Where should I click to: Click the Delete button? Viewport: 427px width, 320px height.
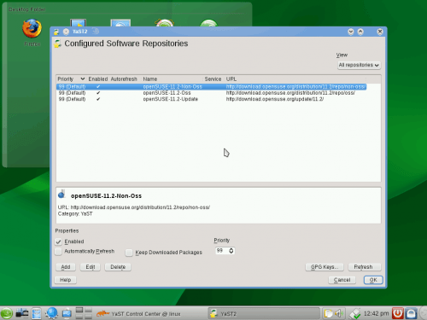tap(118, 267)
